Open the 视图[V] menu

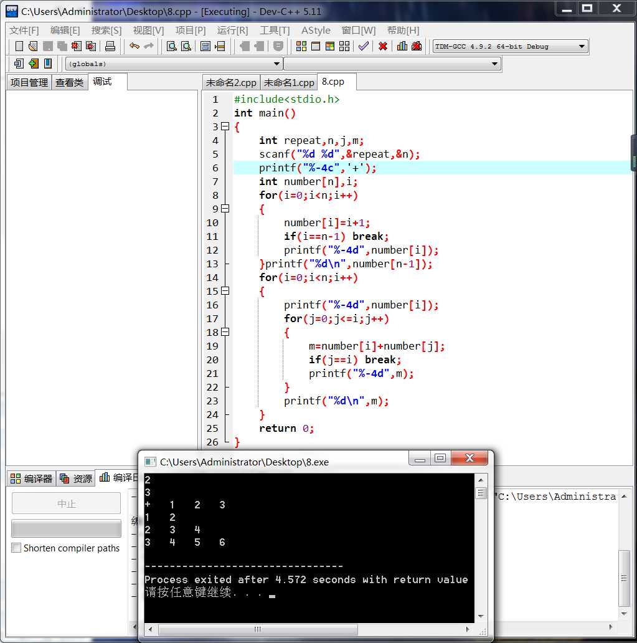(x=148, y=31)
